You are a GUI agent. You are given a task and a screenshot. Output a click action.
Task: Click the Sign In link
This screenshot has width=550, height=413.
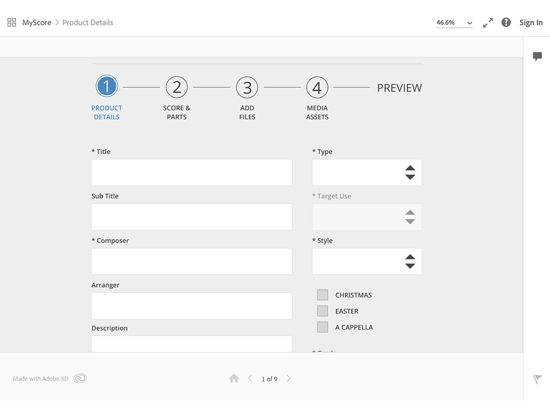pyautogui.click(x=531, y=23)
